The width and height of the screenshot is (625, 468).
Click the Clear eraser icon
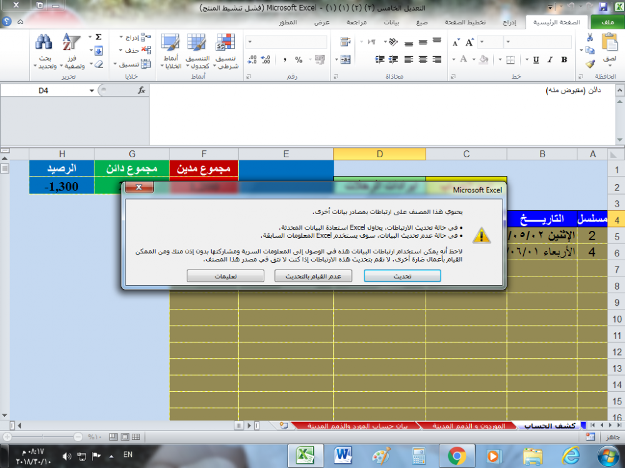[99, 64]
